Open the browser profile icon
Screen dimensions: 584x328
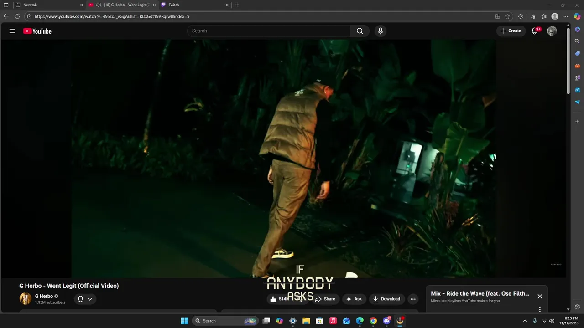pyautogui.click(x=555, y=16)
